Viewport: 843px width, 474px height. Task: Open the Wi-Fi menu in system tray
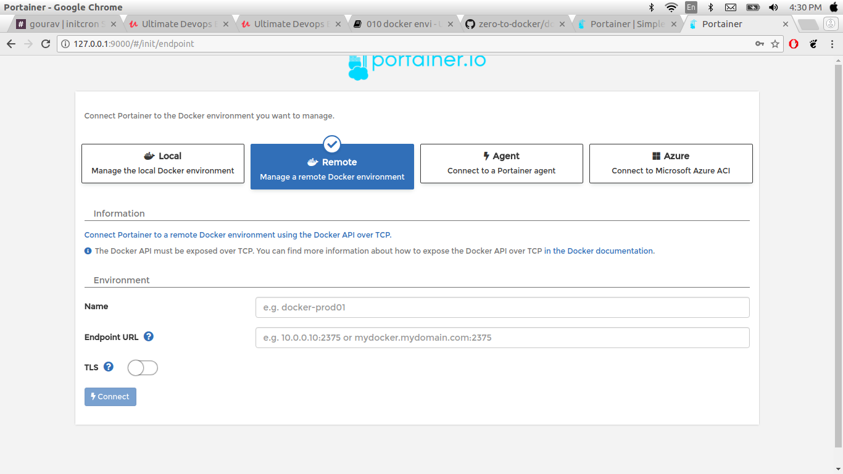click(671, 7)
